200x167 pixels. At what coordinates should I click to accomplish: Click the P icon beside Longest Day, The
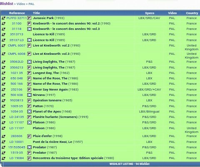(x=29, y=73)
